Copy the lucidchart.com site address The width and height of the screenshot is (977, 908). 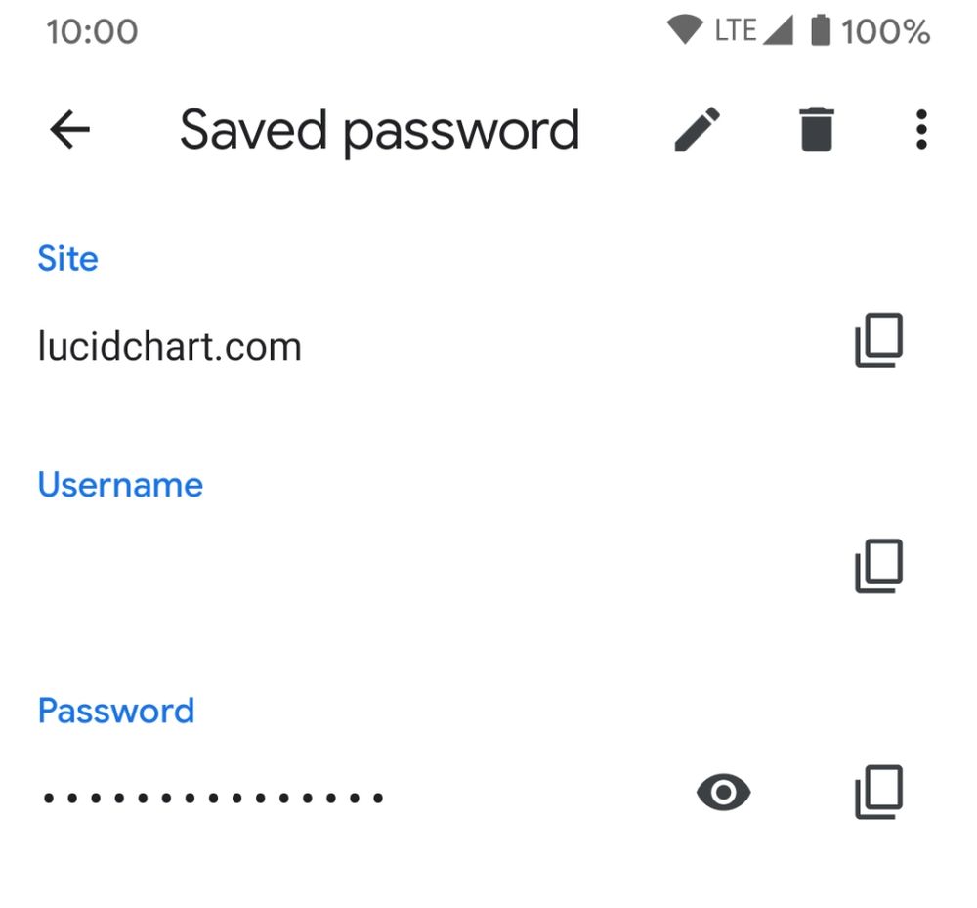[878, 341]
